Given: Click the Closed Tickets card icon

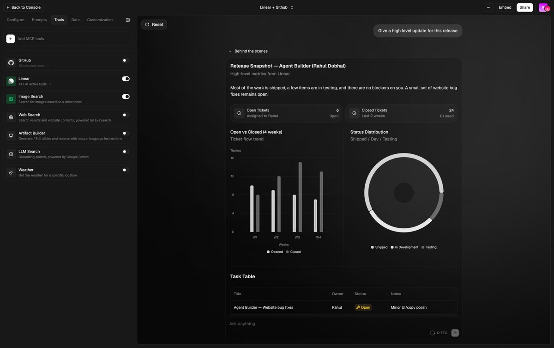Looking at the screenshot, I should 354,113.
